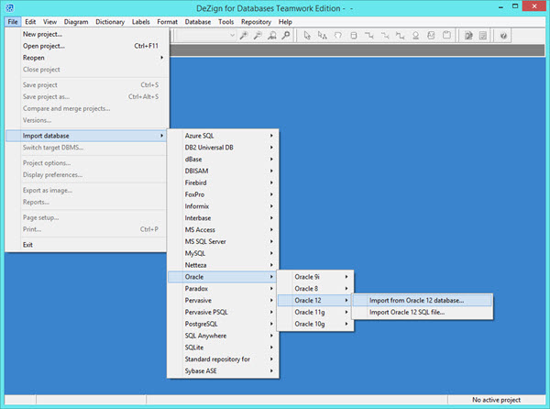
Task: Open the Diagram menu
Action: coord(76,22)
